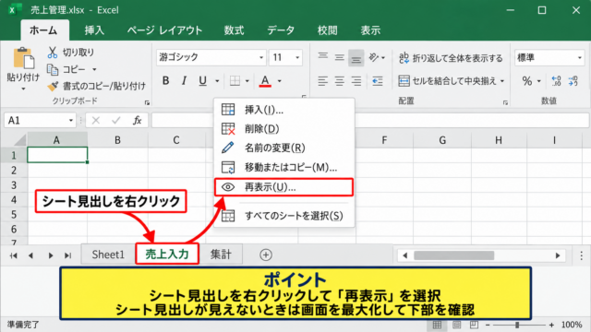Select the 集計 sheet tab
Screen dimensions: 591x332
221,255
